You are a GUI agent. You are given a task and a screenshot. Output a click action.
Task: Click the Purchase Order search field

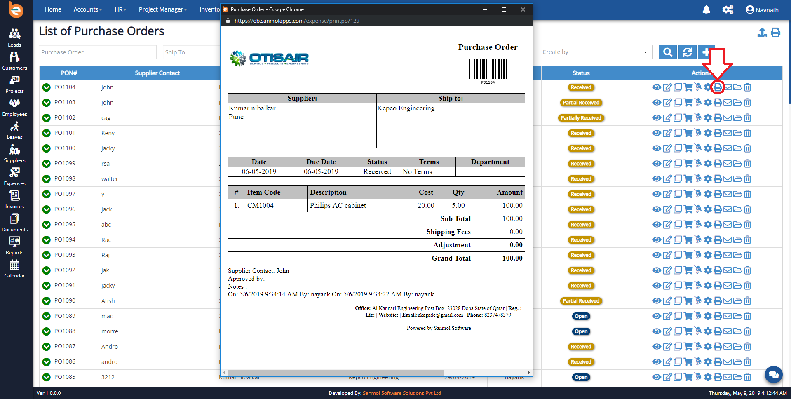pyautogui.click(x=98, y=52)
